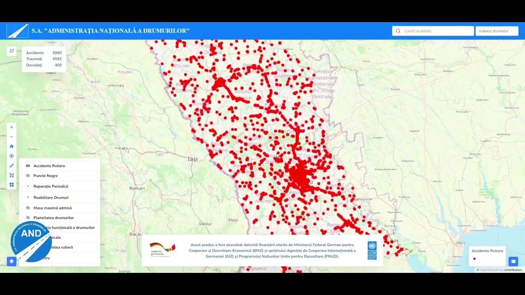Click the Accidente Rutiere legend title
The height and width of the screenshot is (295, 525).
(x=487, y=251)
